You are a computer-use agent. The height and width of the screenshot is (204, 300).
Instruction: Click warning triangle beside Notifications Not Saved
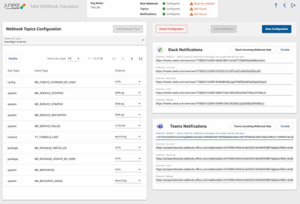coord(191,14)
